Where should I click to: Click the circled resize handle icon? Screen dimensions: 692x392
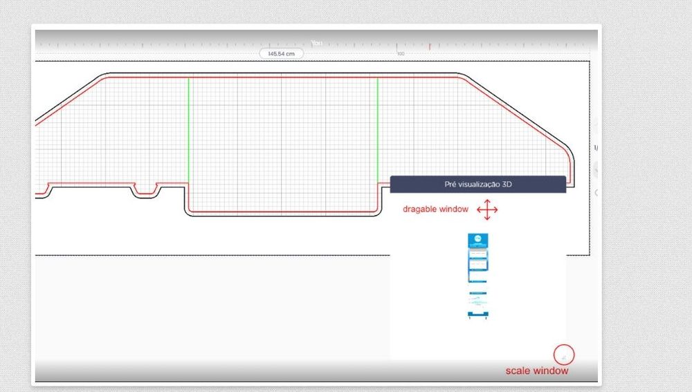(x=564, y=356)
